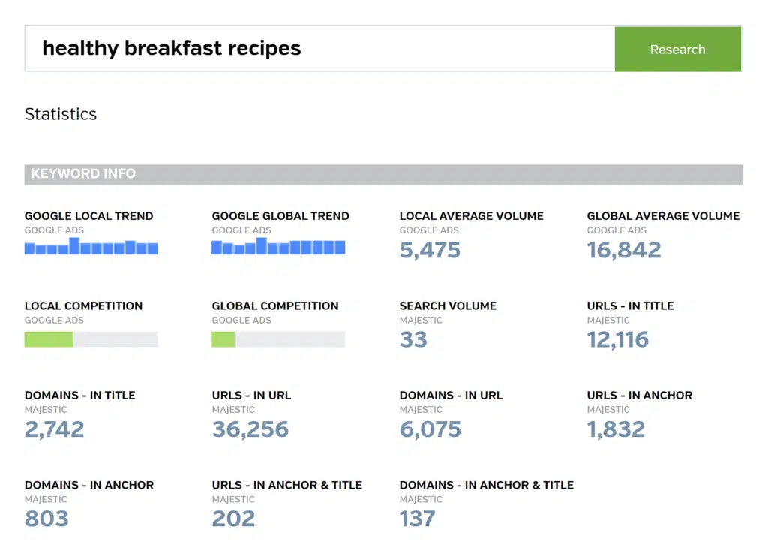The width and height of the screenshot is (768, 551).
Task: Click the green Research button
Action: click(677, 50)
